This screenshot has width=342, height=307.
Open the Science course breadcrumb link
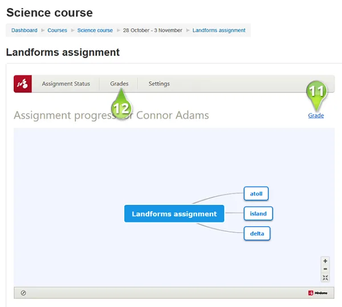pyautogui.click(x=95, y=30)
